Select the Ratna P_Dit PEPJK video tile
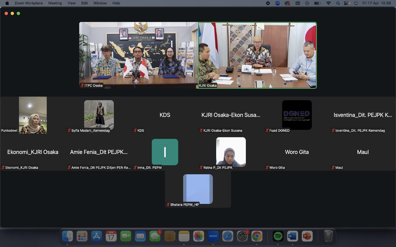The width and height of the screenshot is (396, 247). 231,152
